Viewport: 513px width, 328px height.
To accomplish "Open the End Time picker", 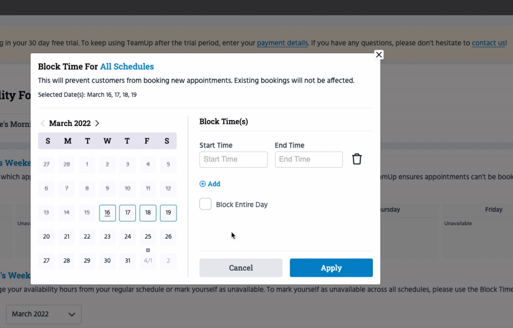I will click(308, 159).
